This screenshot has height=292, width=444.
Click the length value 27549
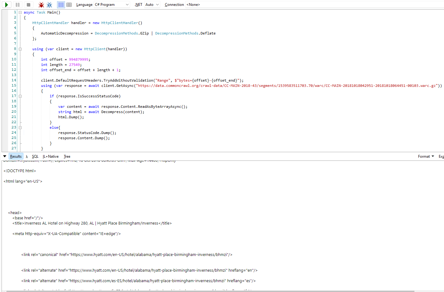pyautogui.click(x=74, y=65)
